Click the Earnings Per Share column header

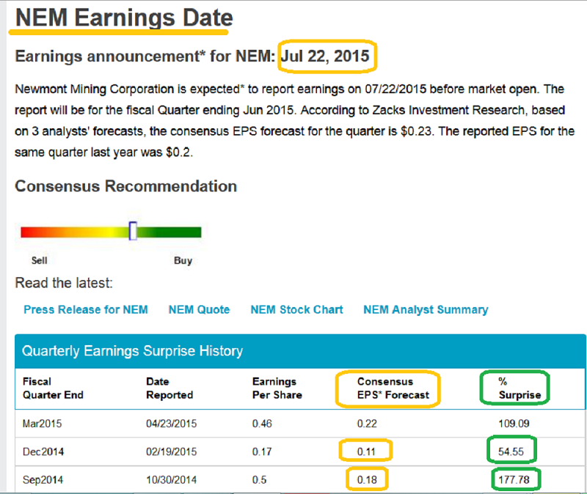coord(277,388)
